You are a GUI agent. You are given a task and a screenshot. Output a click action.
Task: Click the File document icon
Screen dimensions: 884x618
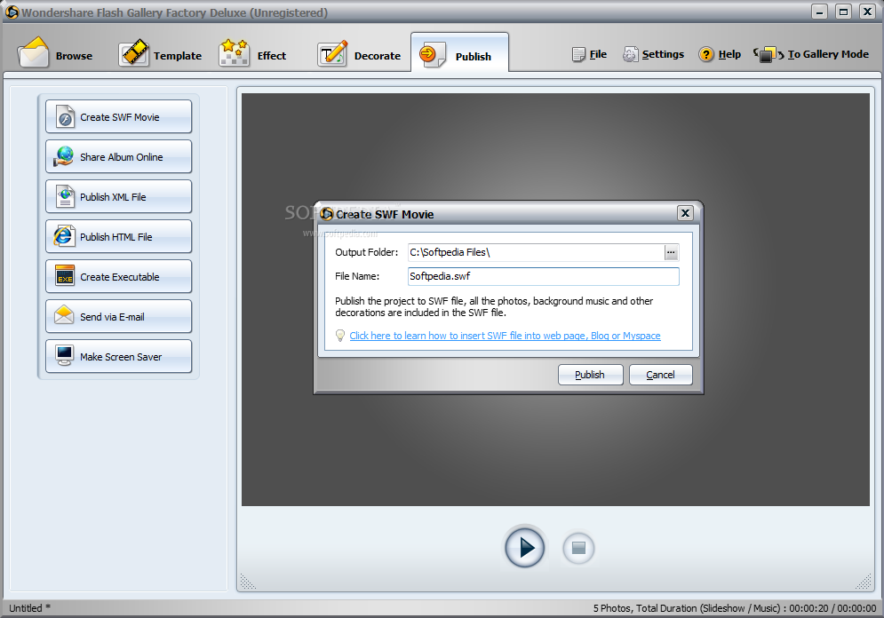578,55
